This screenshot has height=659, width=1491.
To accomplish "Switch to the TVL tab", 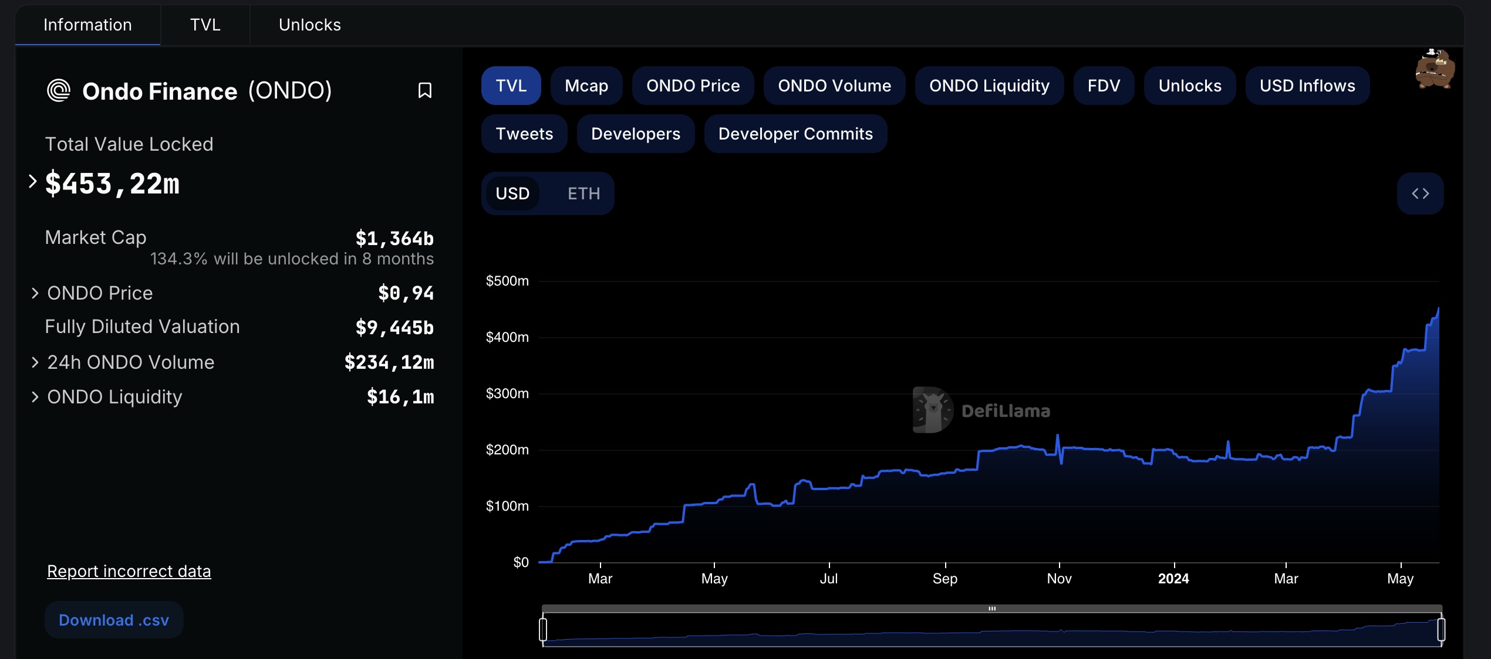I will point(205,25).
